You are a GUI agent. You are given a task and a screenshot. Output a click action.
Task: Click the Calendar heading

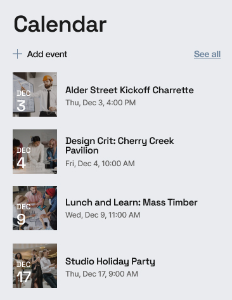pos(60,24)
